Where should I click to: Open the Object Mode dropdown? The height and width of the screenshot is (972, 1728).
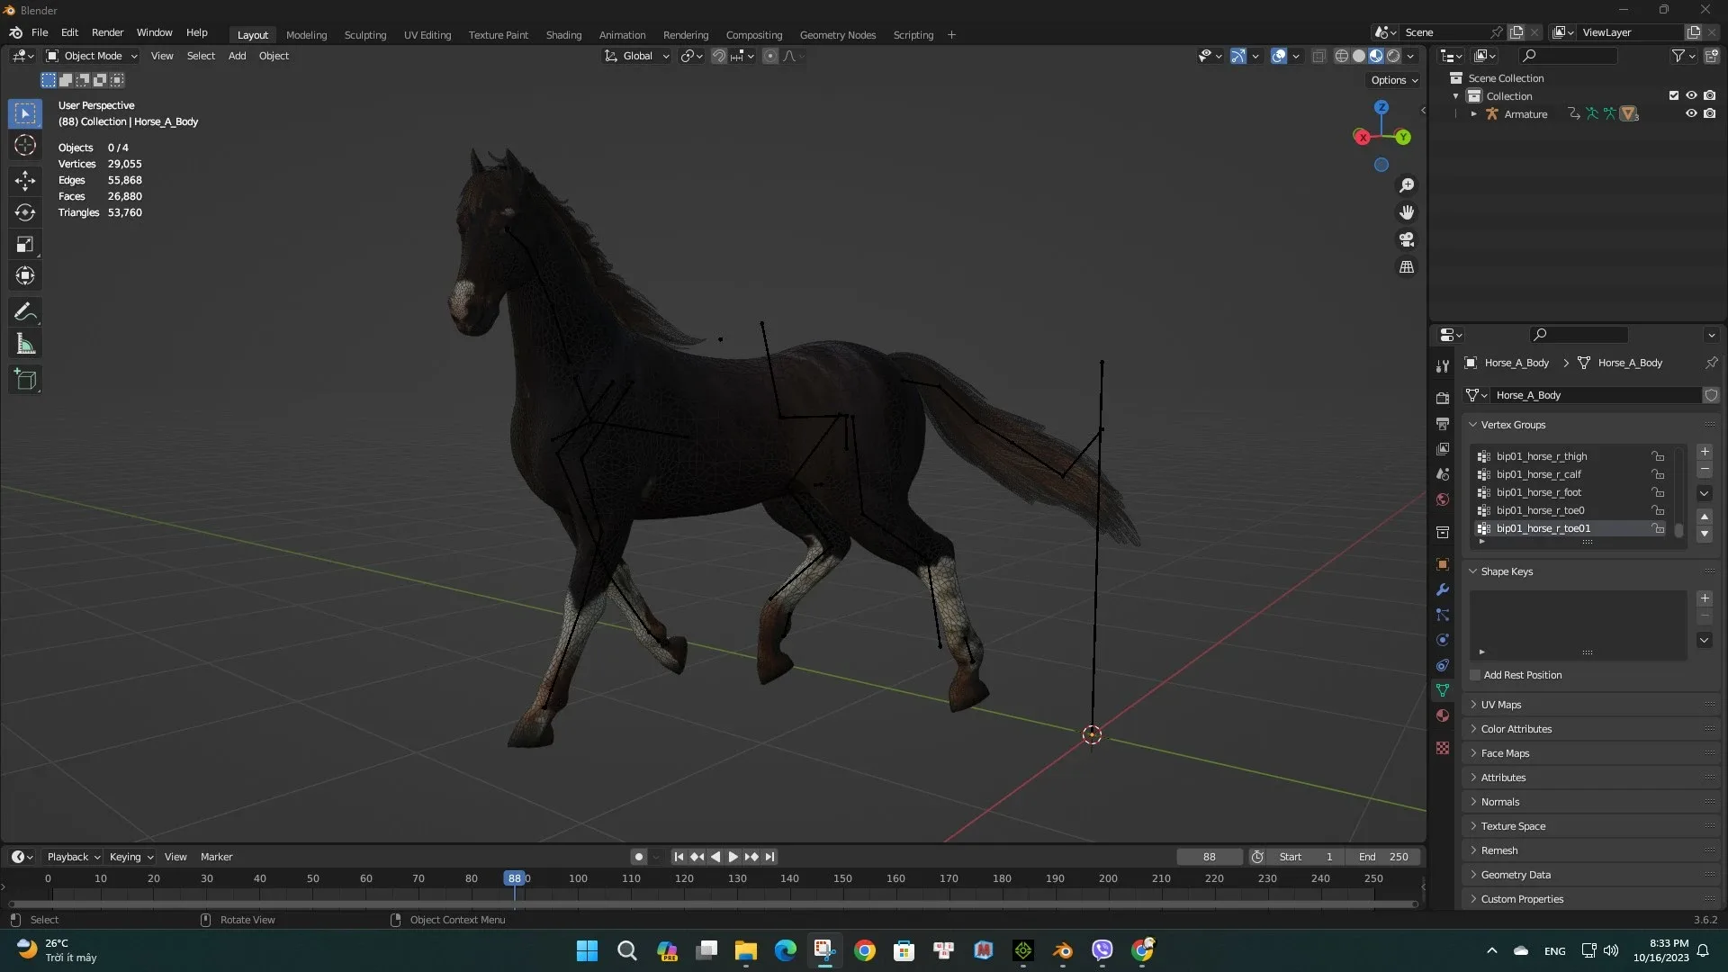point(92,56)
